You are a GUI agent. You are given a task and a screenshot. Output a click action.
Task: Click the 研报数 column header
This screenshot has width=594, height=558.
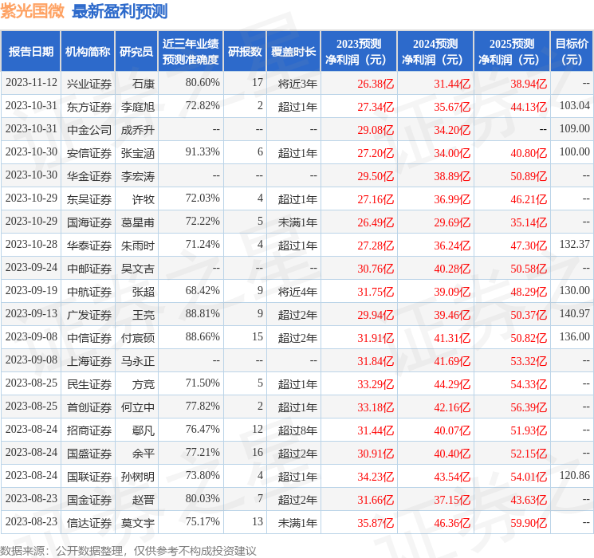245,52
